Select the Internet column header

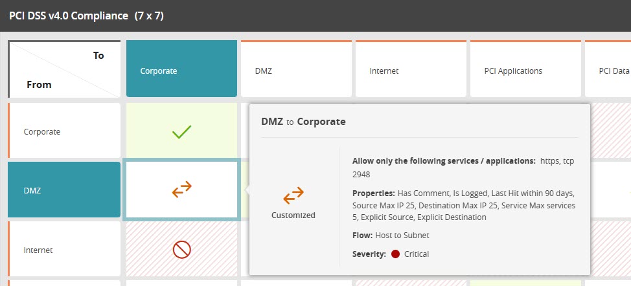click(411, 71)
